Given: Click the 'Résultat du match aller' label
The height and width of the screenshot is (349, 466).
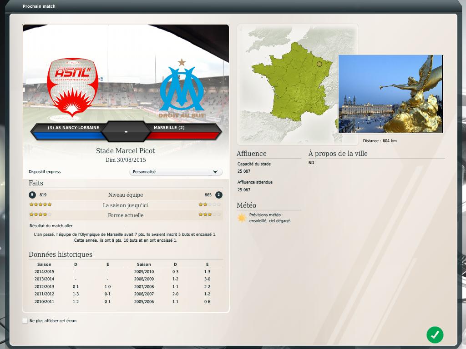Looking at the screenshot, I should click(x=51, y=226).
